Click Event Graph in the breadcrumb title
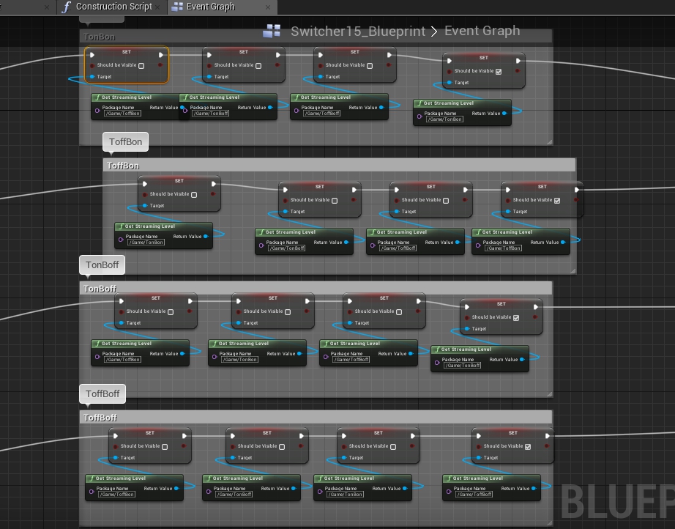Screen dimensions: 675x529 click(x=482, y=31)
